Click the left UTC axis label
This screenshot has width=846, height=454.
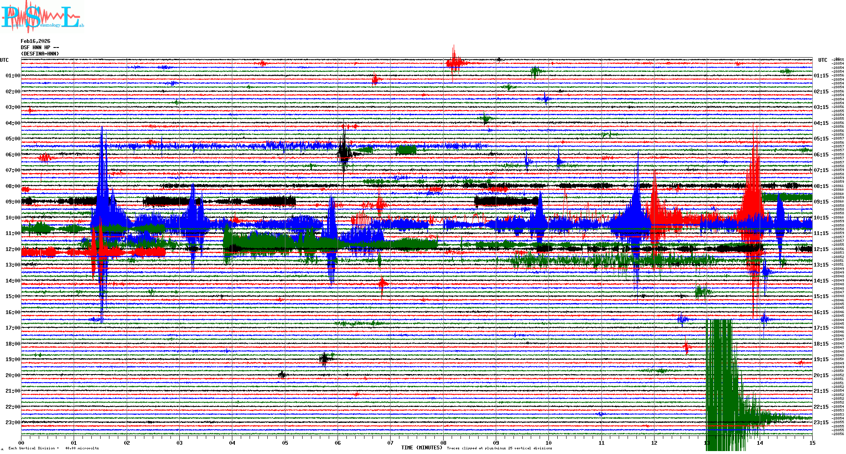(4, 60)
